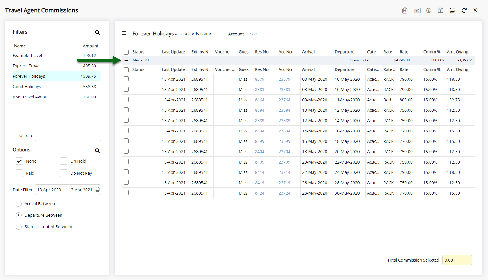Viewport: 488px width, 280px height.
Task: Check the row for reservation 8389
Action: coord(126,120)
